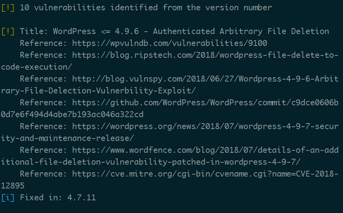Click the wrapped text 'code-execution/'
The width and height of the screenshot is (343, 213).
tap(36, 67)
